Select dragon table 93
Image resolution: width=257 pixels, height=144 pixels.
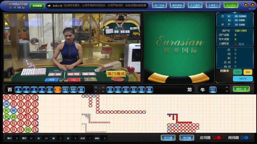point(134,90)
